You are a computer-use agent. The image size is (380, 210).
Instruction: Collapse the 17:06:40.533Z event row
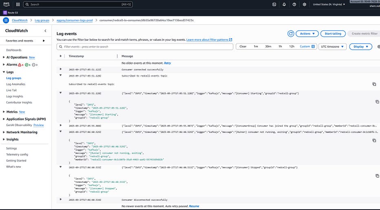[x=61, y=167]
